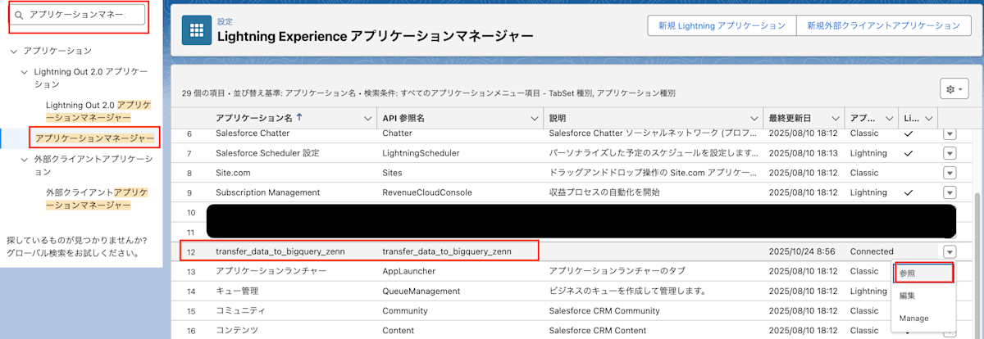Image resolution: width=984 pixels, height=339 pixels.
Task: Open the list view gear settings menu
Action: point(954,88)
